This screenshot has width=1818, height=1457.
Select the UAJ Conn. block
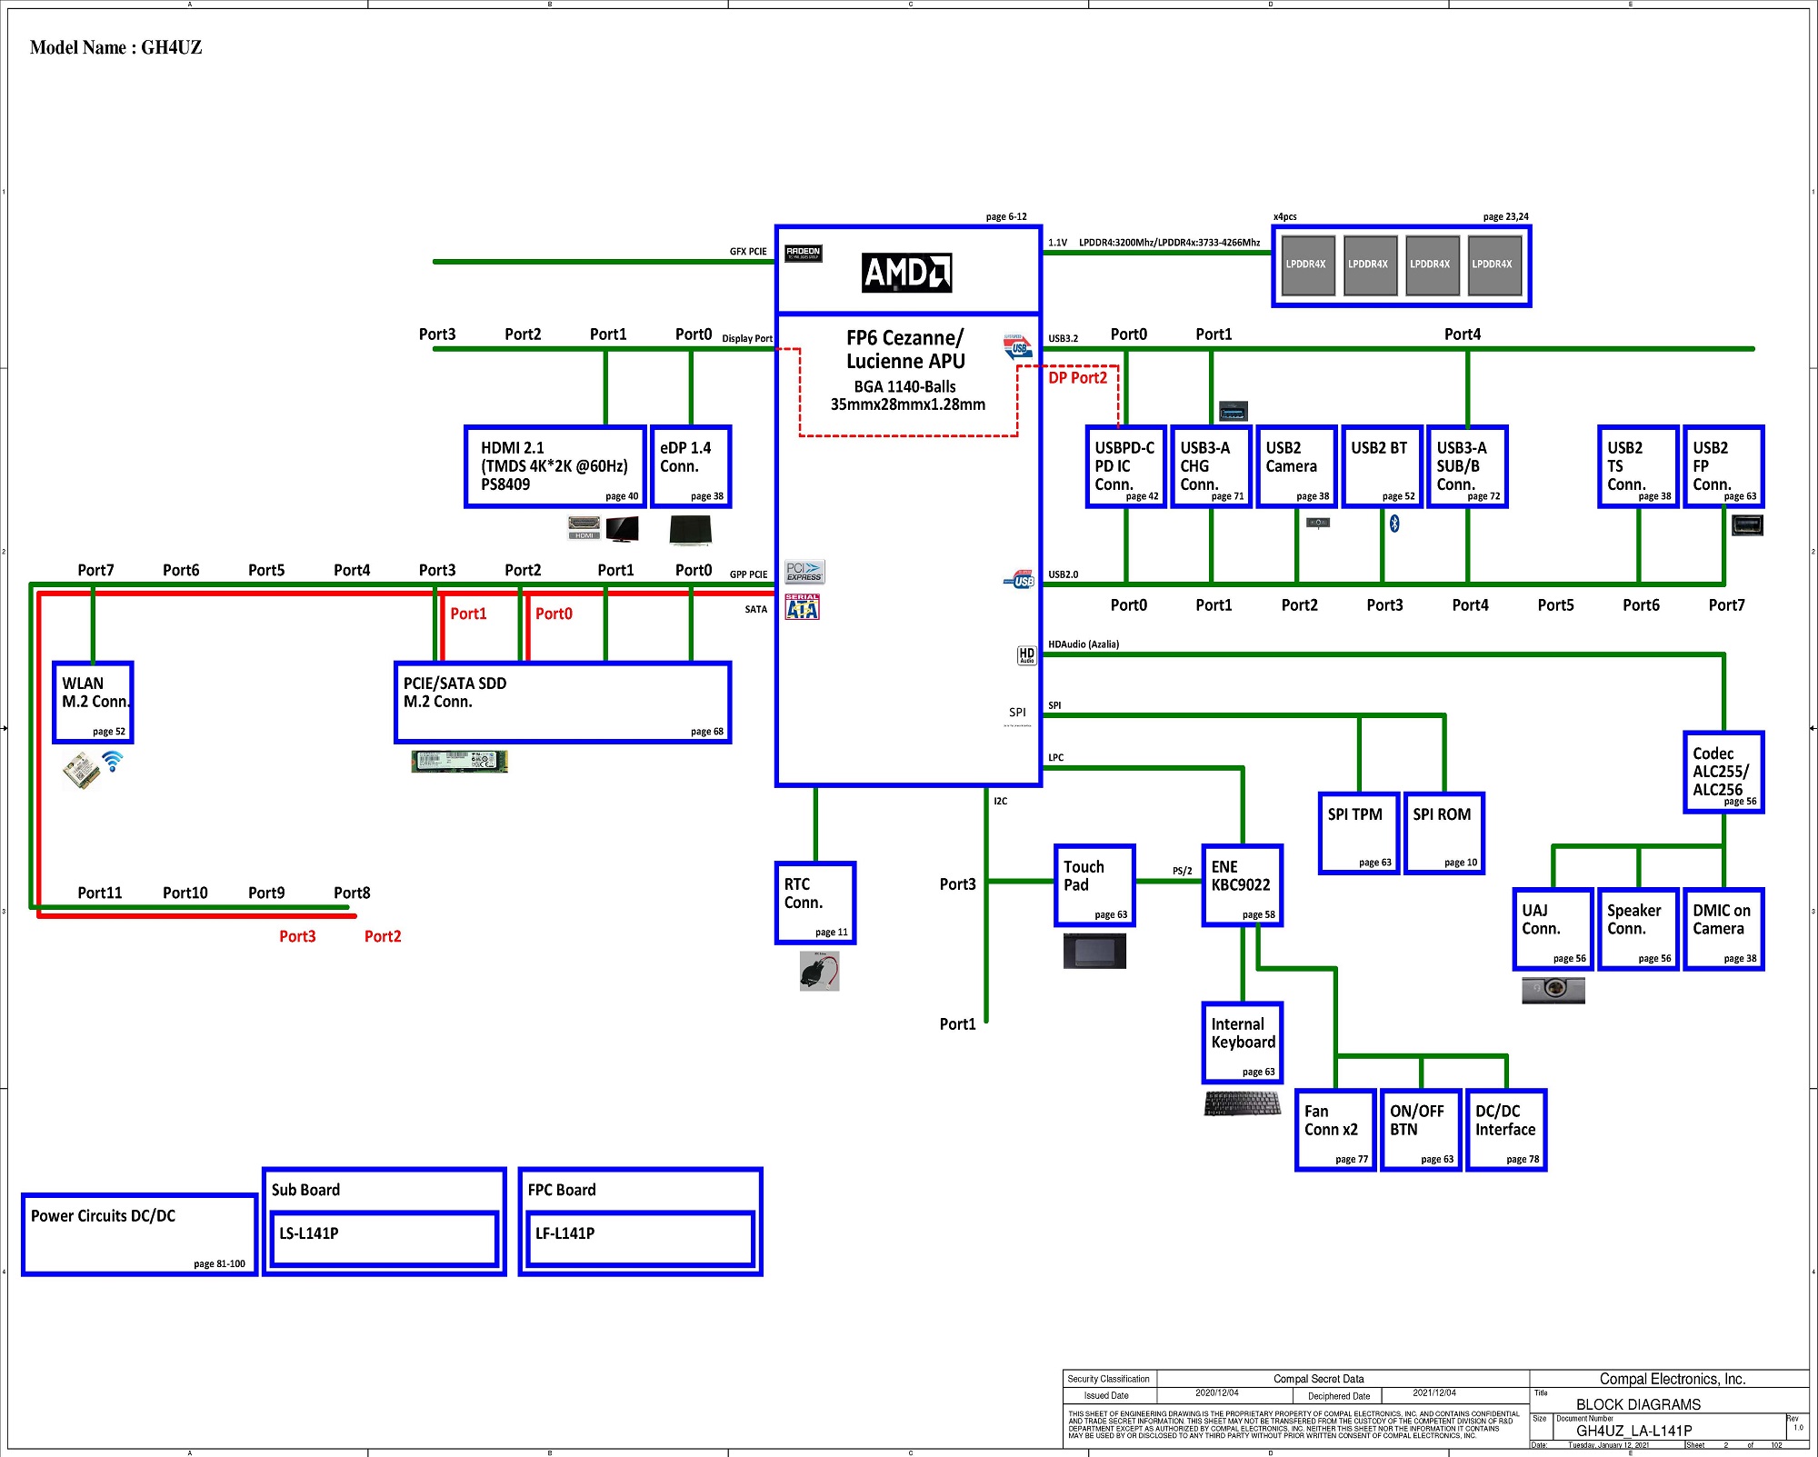(x=1553, y=930)
